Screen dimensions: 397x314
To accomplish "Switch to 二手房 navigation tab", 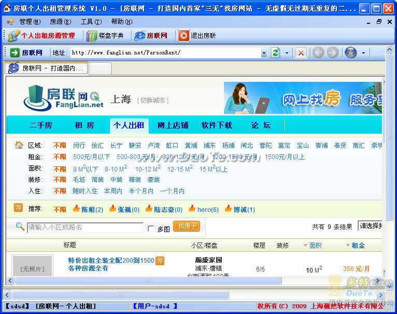I will [x=40, y=125].
